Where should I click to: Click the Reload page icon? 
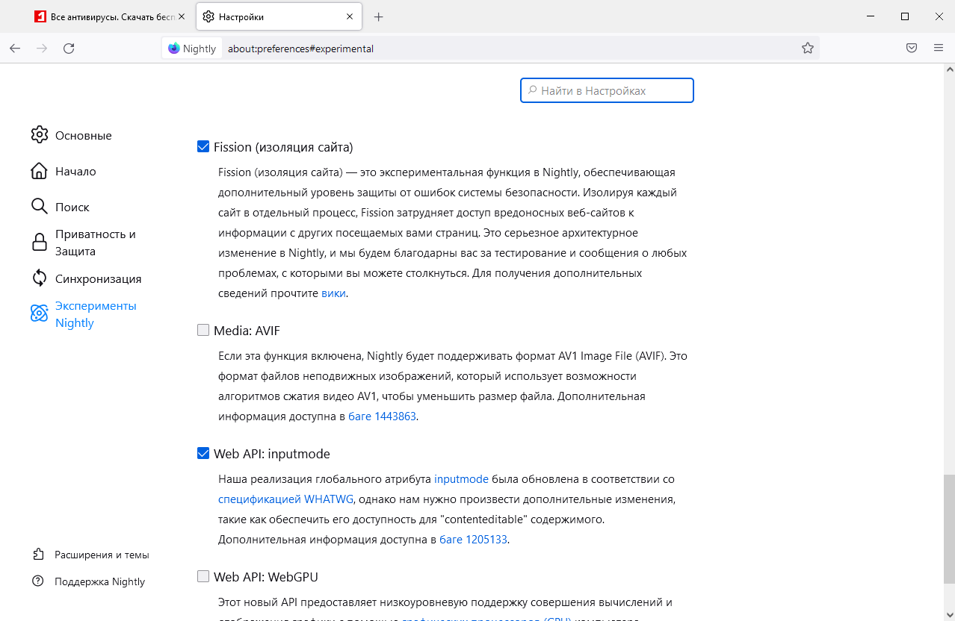click(x=69, y=49)
